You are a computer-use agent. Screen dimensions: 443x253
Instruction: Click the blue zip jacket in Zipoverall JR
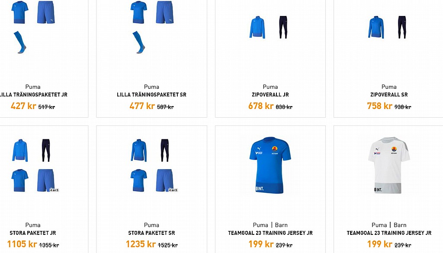coord(257,27)
